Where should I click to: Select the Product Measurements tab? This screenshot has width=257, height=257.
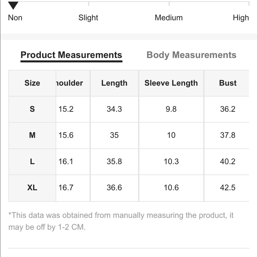tap(71, 55)
